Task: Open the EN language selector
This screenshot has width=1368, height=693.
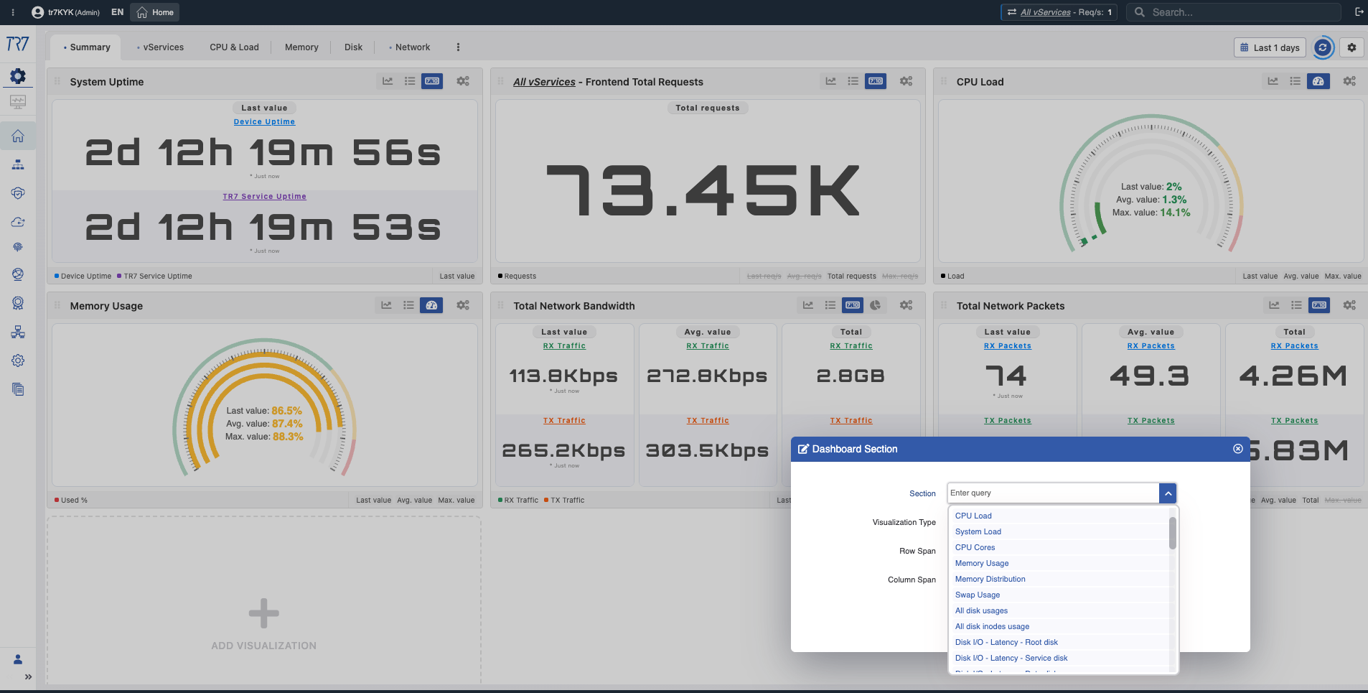Action: [118, 12]
